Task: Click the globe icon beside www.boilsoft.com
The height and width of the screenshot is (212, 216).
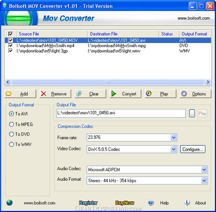Action: point(10,203)
